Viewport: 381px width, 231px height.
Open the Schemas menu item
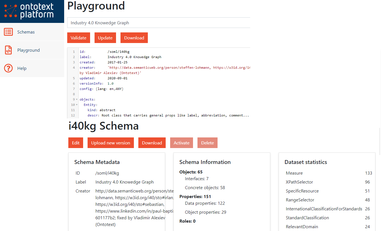[x=26, y=32]
